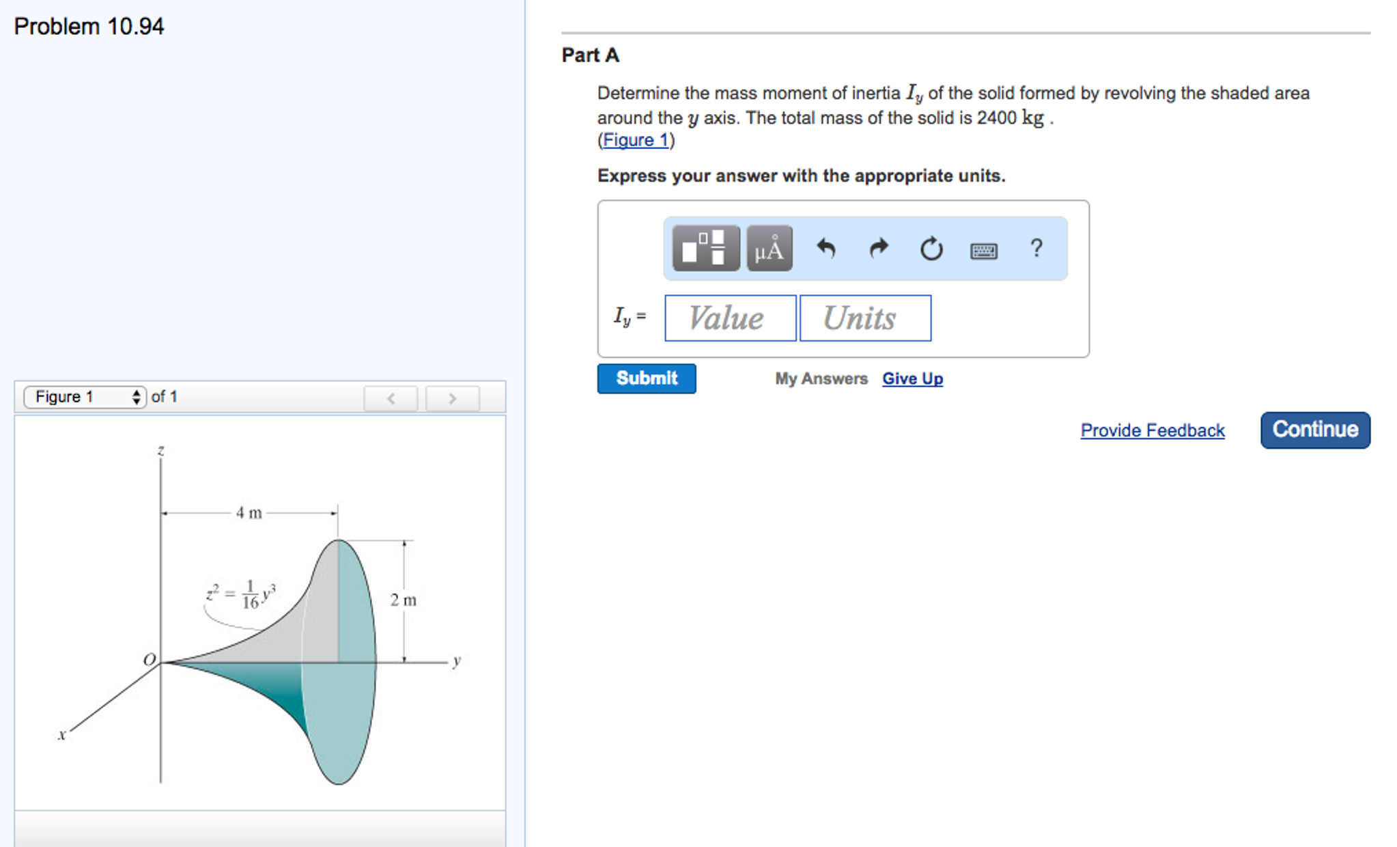Click the Continue button

pos(1315,430)
